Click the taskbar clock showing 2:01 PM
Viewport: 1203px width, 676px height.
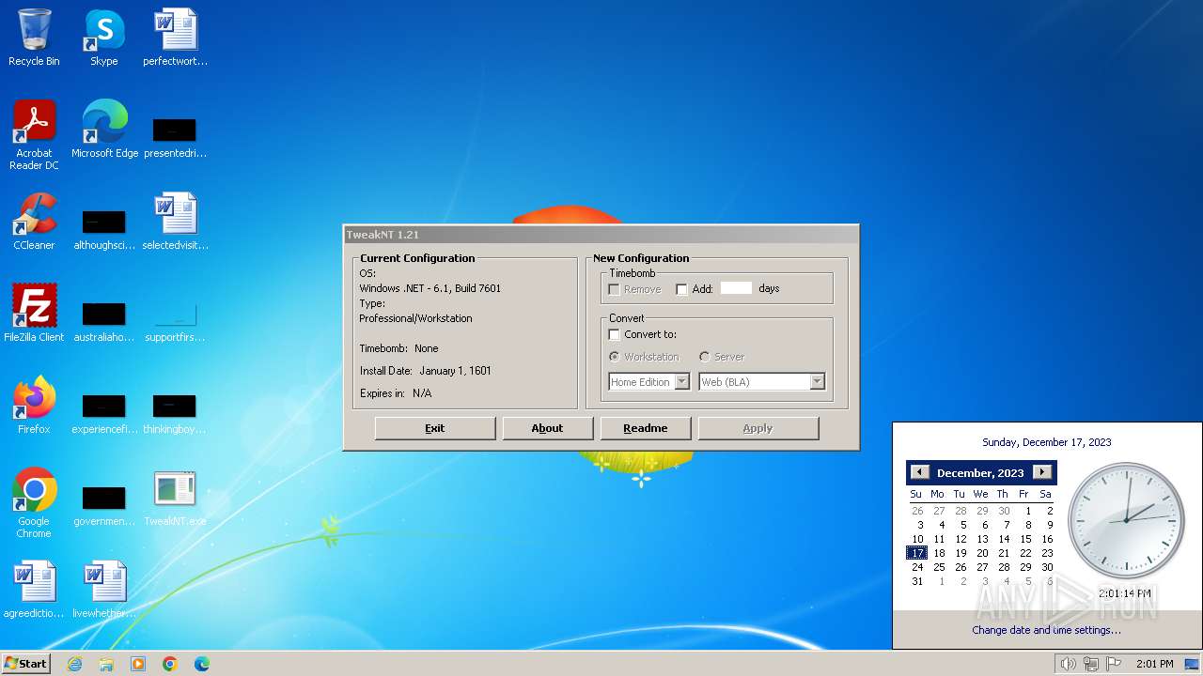tap(1154, 664)
